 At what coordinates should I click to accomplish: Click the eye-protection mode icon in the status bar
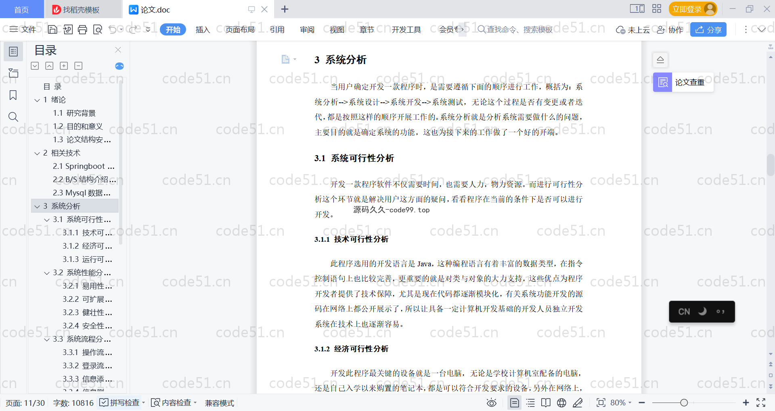491,403
